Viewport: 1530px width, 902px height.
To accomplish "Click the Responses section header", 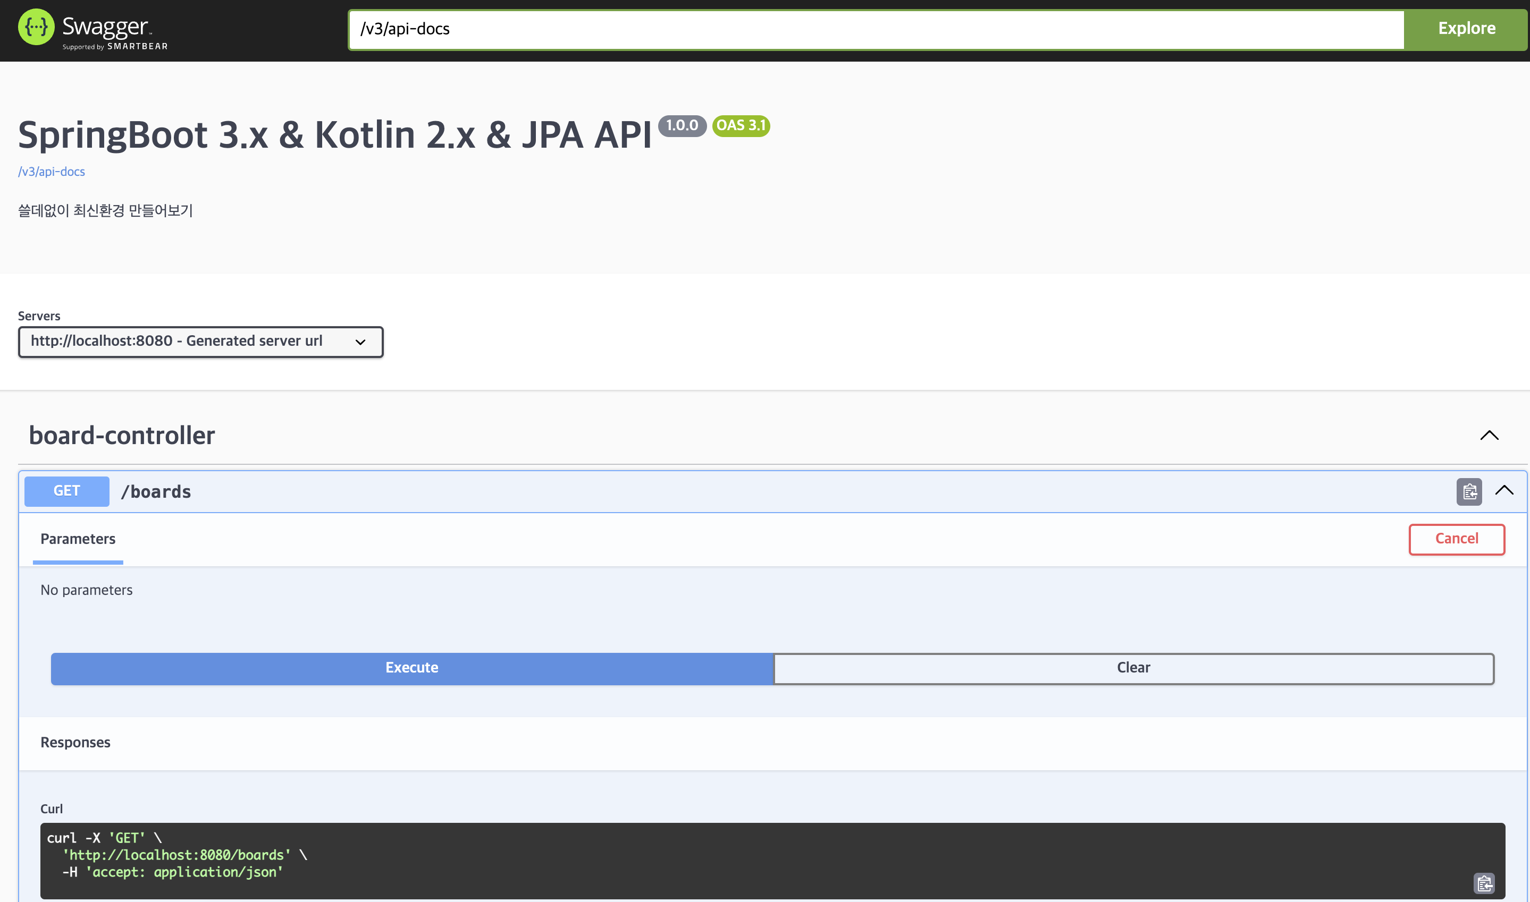I will pyautogui.click(x=75, y=743).
